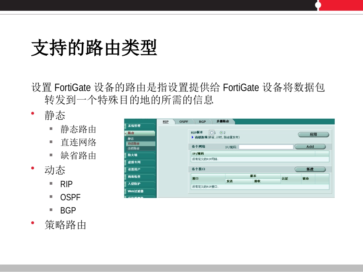This screenshot has height=272, width=363.
Task: Click the 新建 button for interfaces
Action: coord(310,169)
